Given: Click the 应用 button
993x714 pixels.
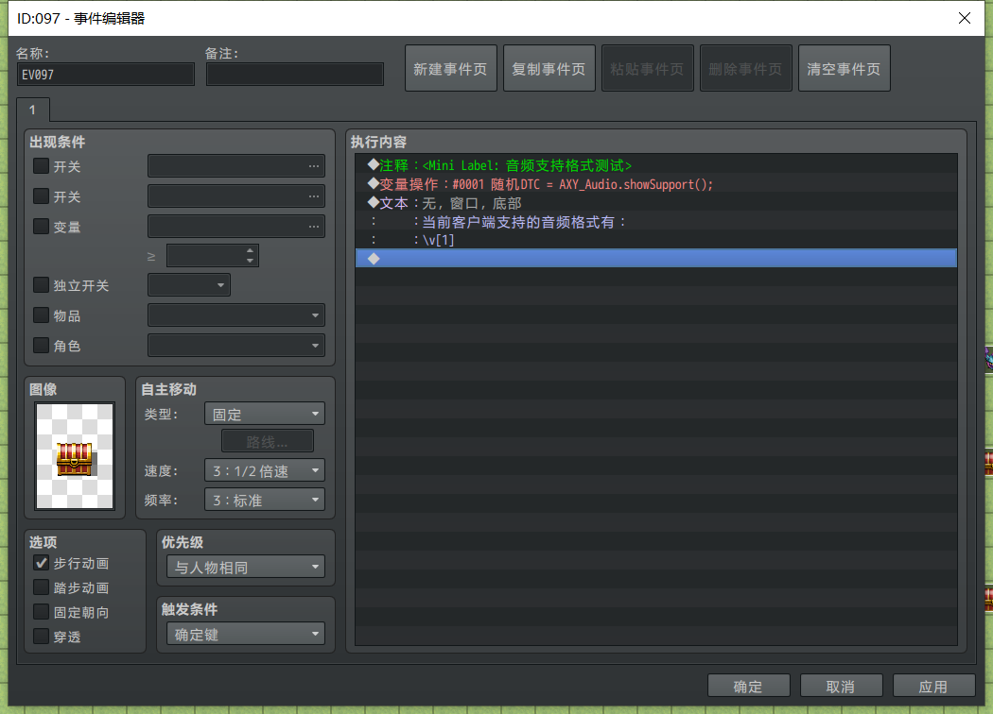Looking at the screenshot, I should 933,686.
